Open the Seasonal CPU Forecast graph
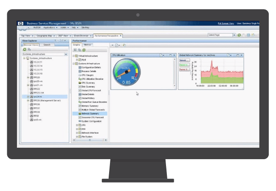This screenshot has width=276, height=191. coord(91,117)
